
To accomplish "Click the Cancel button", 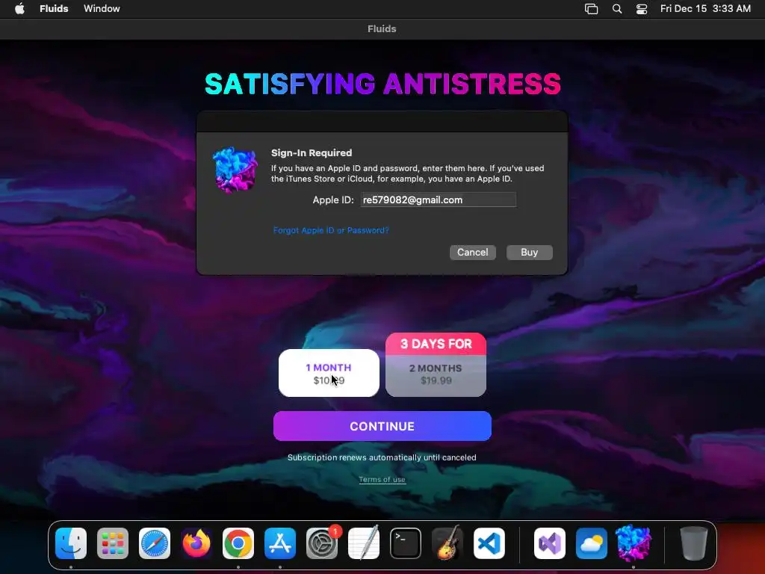I will [x=473, y=253].
